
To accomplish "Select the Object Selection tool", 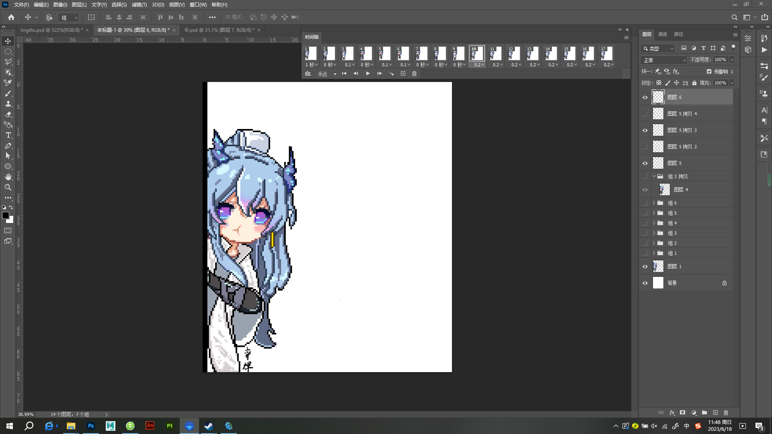I will tap(8, 72).
